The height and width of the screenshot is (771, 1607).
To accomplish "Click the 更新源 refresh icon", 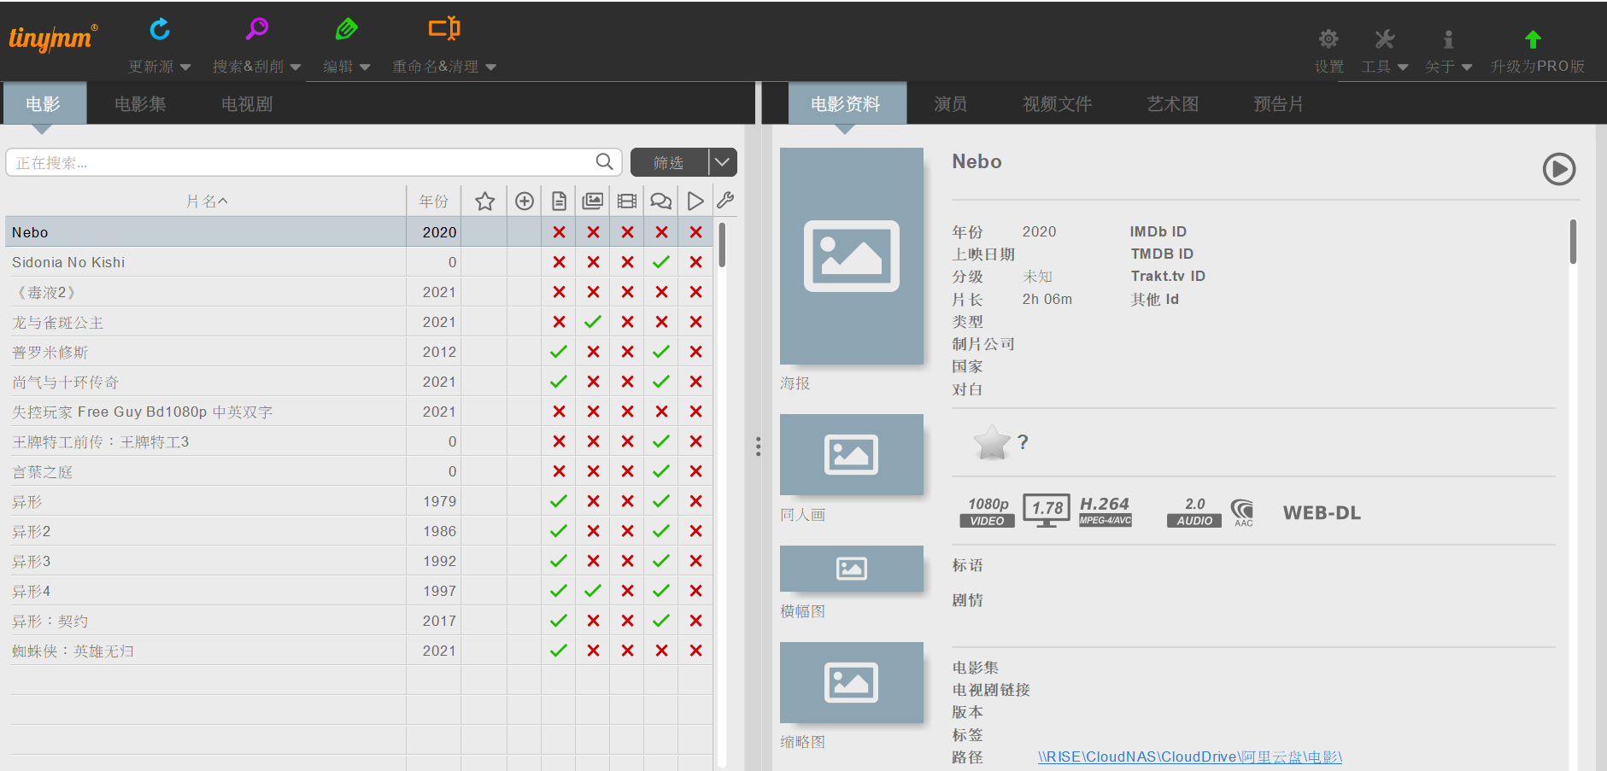I will click(159, 28).
